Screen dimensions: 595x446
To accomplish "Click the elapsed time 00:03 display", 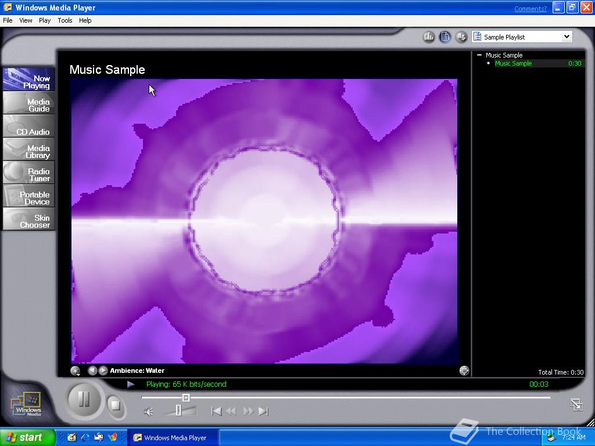I will coord(539,384).
